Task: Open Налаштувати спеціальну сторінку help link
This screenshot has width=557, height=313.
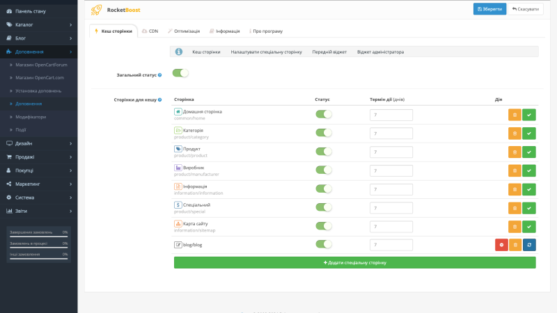Action: [267, 51]
